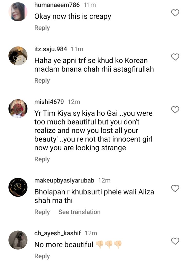Open humanaeem786's profile picture
The image size is (190, 261).
click(18, 12)
